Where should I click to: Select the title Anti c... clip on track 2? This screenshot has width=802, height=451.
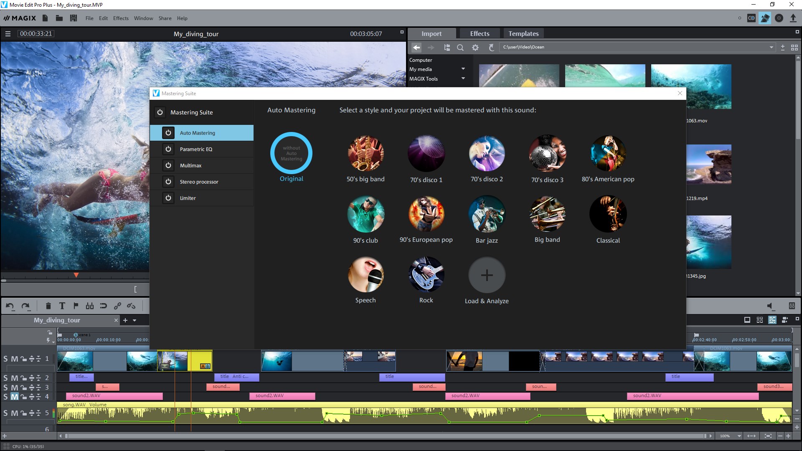(237, 377)
